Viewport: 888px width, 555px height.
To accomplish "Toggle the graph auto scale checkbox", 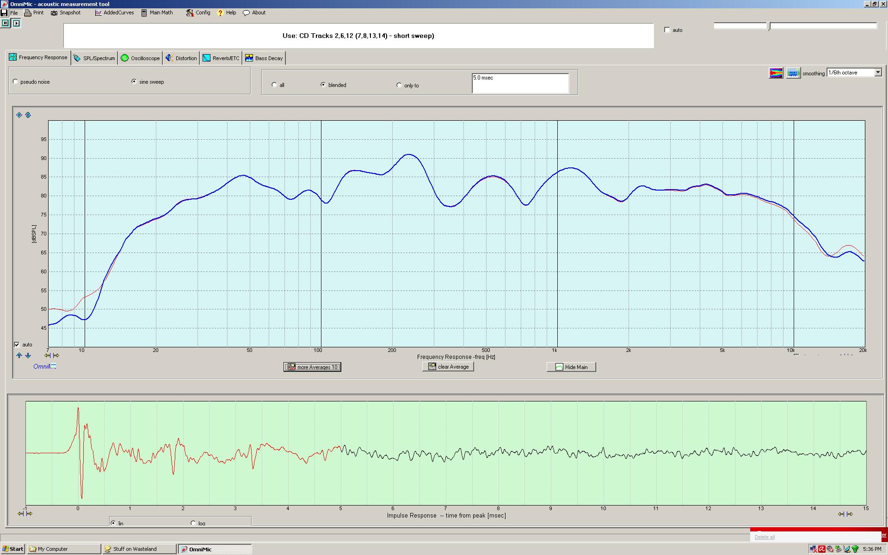I will pyautogui.click(x=17, y=345).
